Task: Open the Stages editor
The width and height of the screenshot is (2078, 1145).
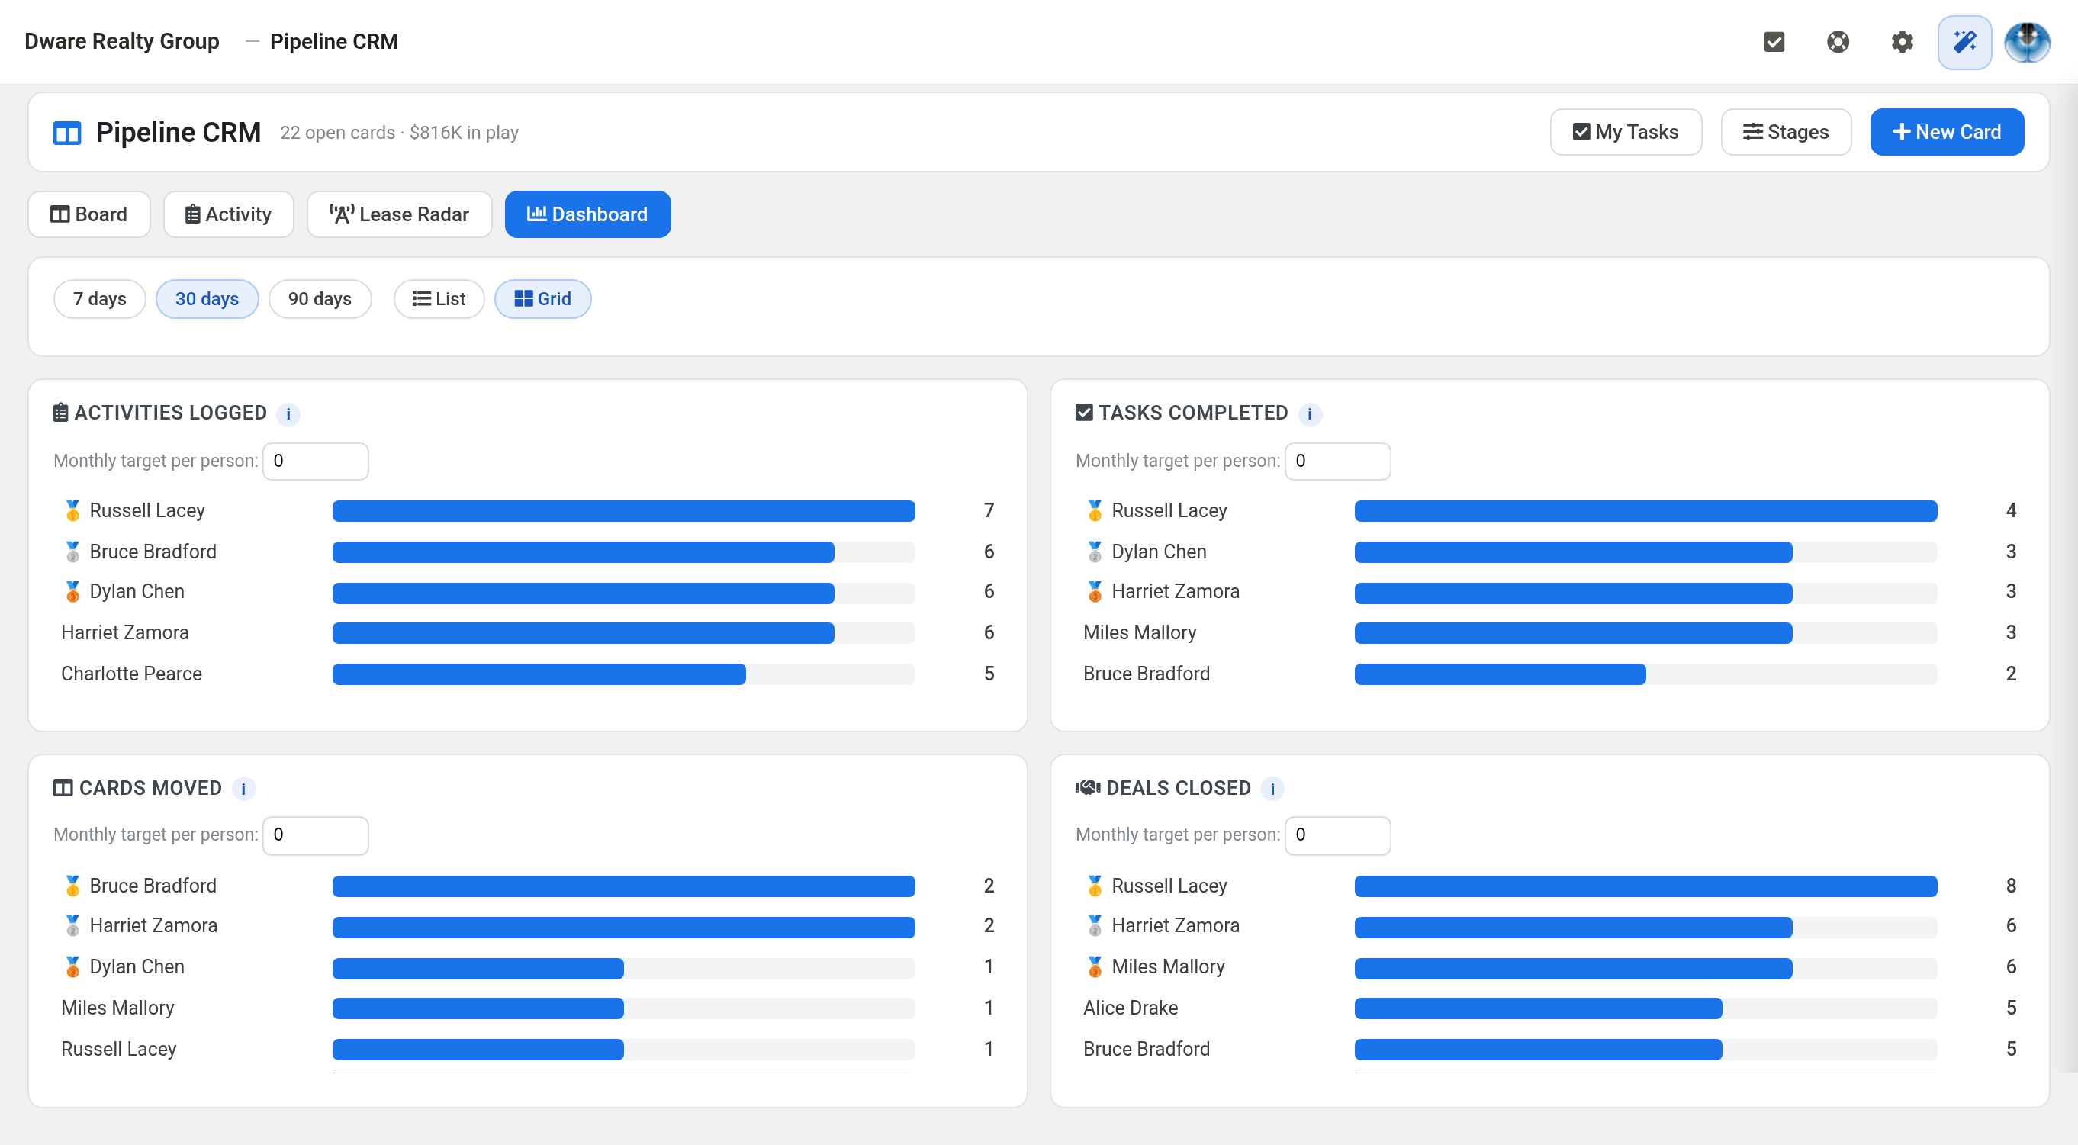Action: [1786, 131]
